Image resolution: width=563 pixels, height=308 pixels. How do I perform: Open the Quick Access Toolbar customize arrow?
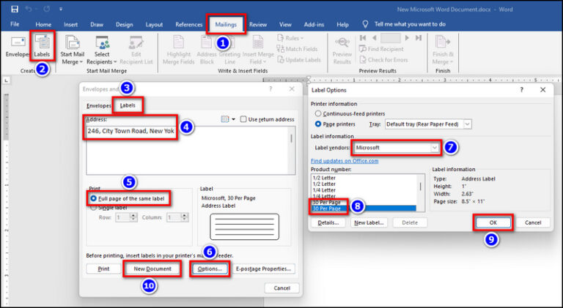click(61, 9)
